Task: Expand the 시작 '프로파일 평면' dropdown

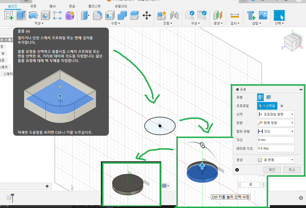Action: click(x=276, y=114)
